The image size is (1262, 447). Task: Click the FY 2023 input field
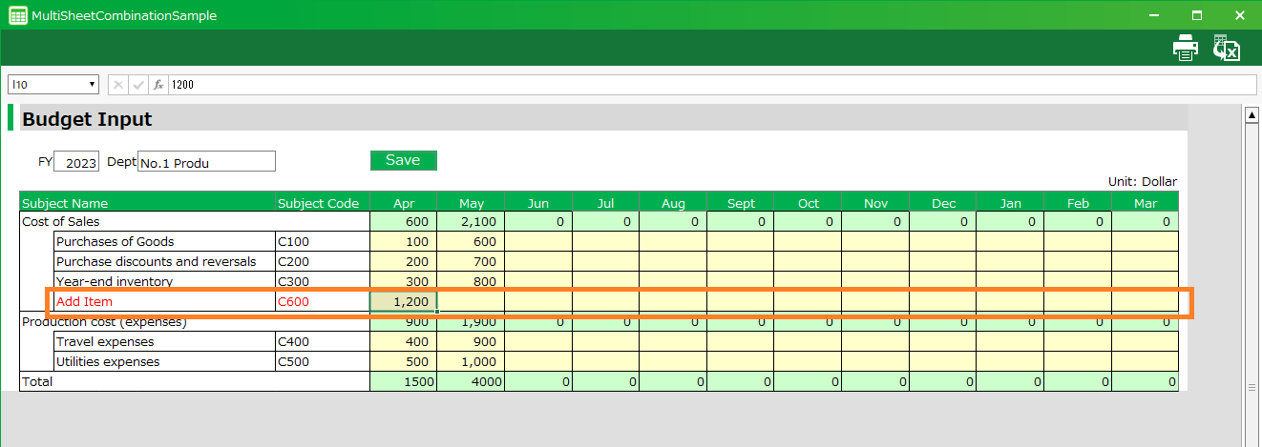tap(76, 162)
